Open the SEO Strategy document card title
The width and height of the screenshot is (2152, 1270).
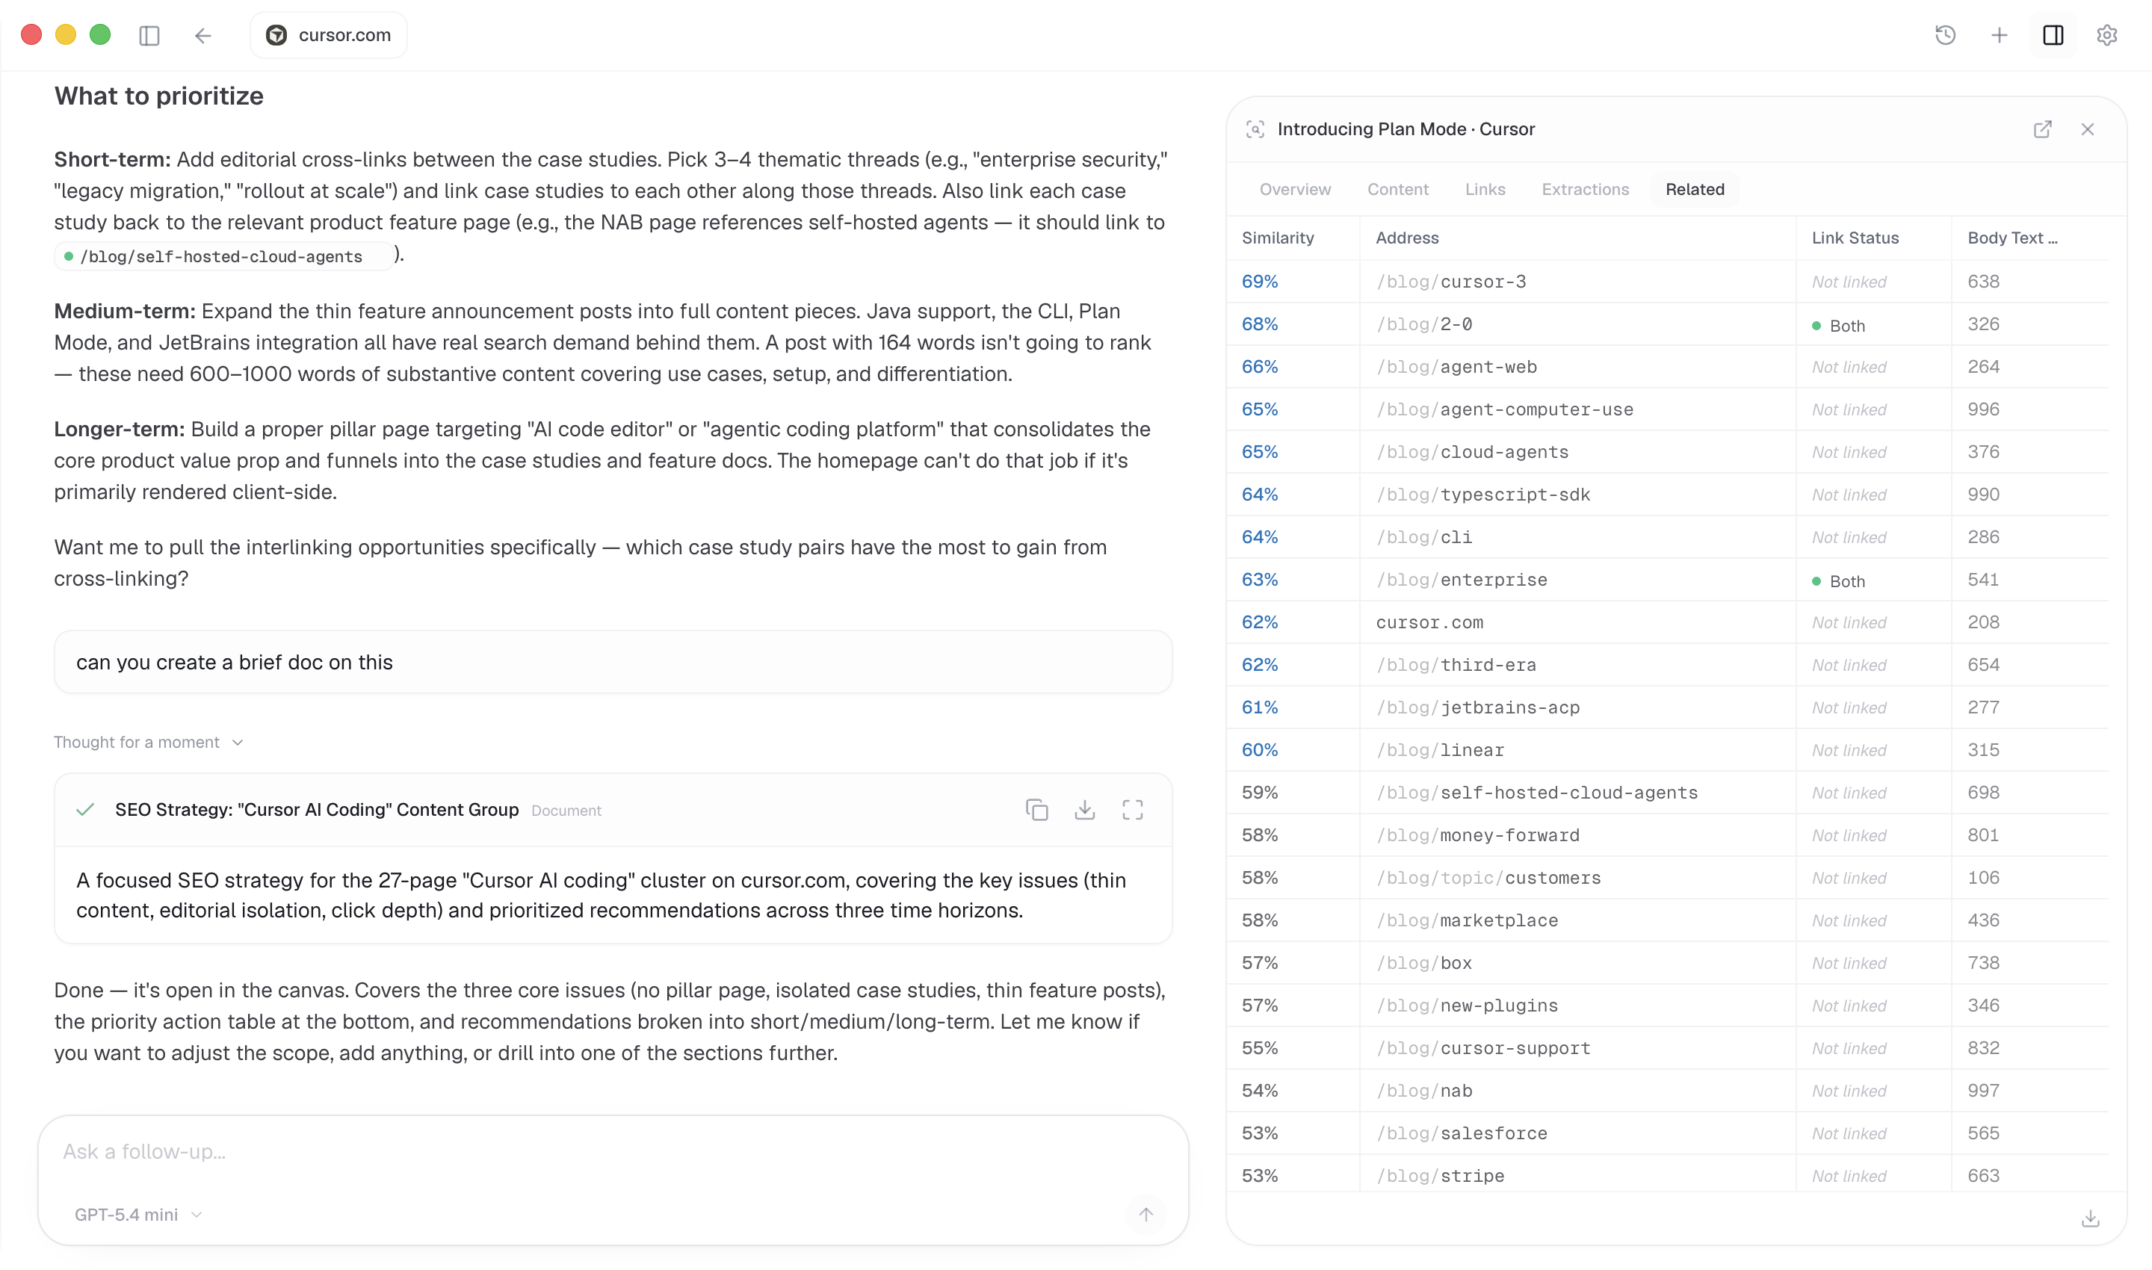(x=317, y=810)
